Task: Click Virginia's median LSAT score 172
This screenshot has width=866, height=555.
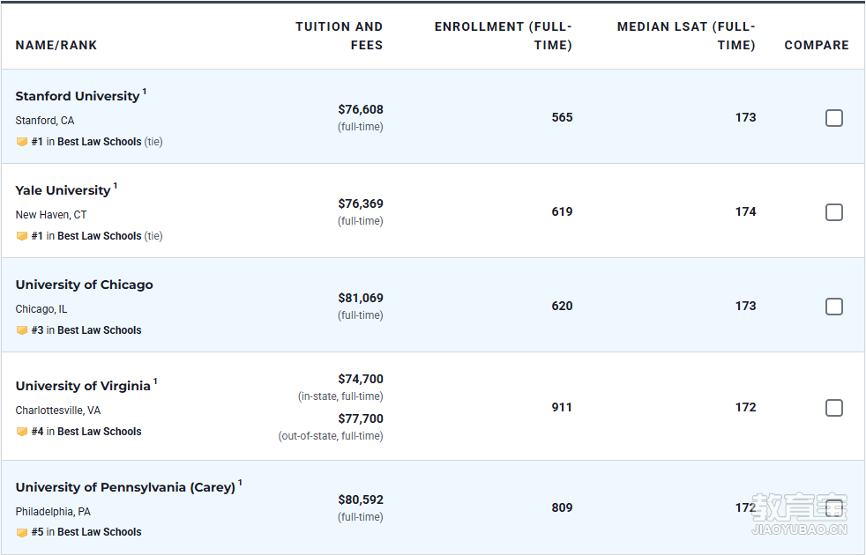Action: (745, 408)
